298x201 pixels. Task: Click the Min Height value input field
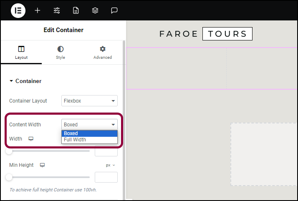tap(106, 177)
